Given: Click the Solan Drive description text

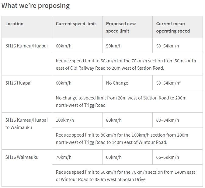Looking at the screenshot, I should click(125, 176).
